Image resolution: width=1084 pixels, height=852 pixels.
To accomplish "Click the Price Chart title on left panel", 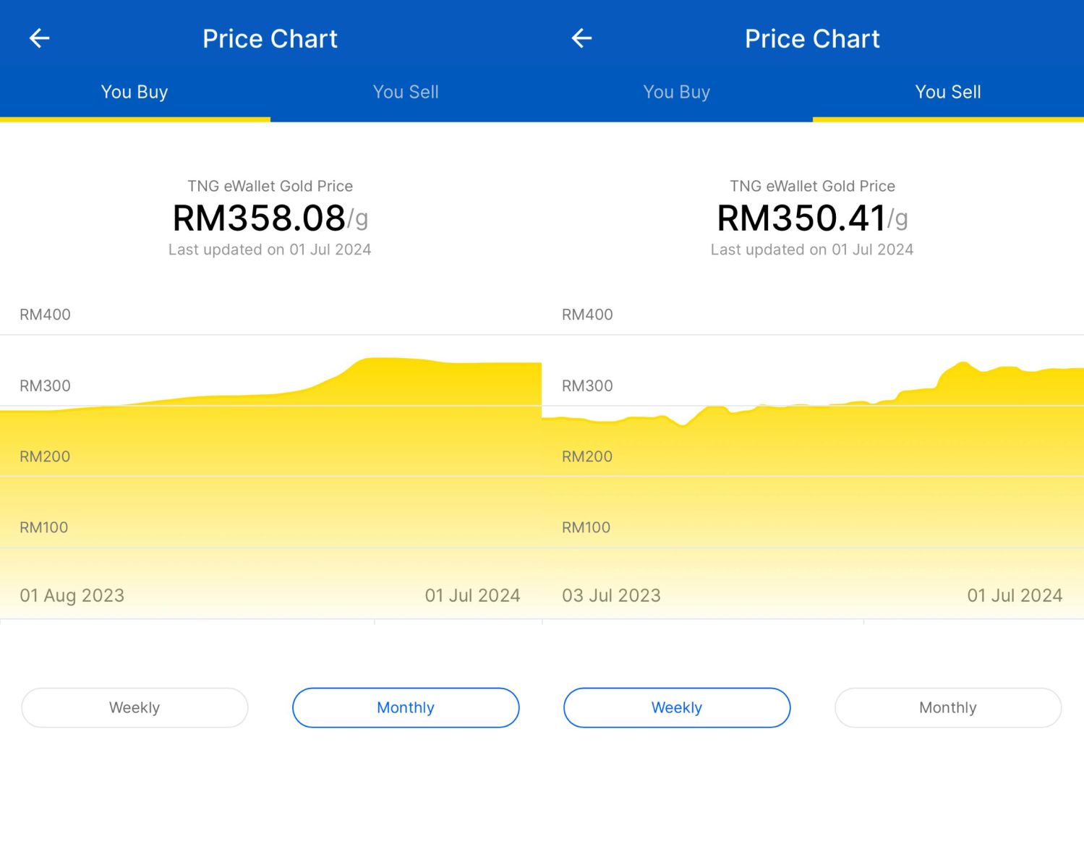I will pos(270,38).
